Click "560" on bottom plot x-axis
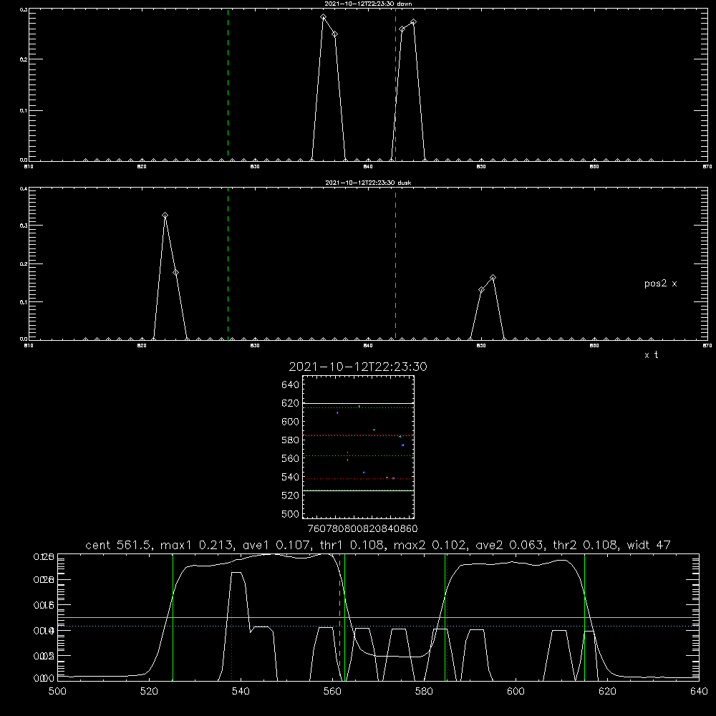The width and height of the screenshot is (716, 716). [x=332, y=692]
